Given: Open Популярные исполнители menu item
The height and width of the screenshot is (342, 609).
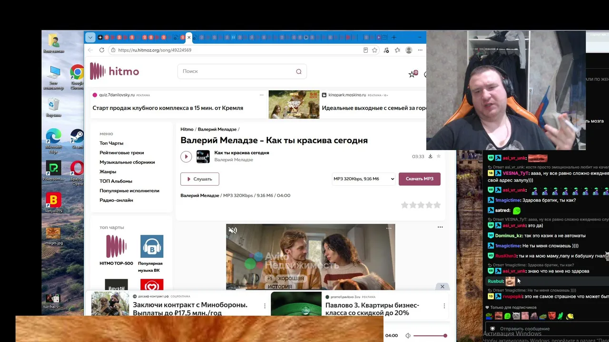Looking at the screenshot, I should [129, 190].
